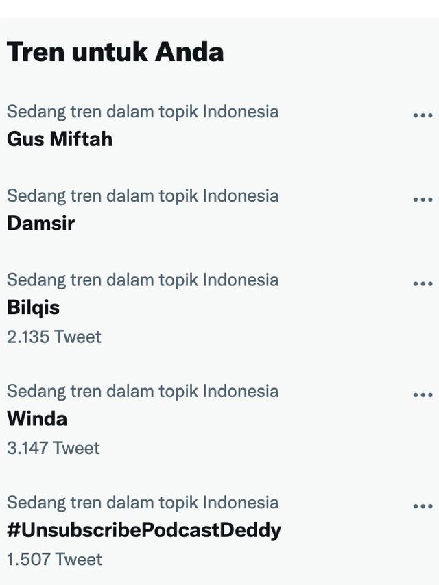The width and height of the screenshot is (439, 585).
Task: Open the options menu beside the 2.135 Tweet trend
Action: [x=424, y=283]
